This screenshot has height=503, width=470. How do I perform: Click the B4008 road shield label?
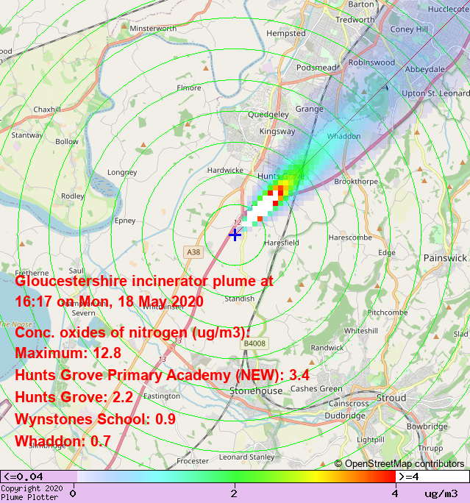click(x=254, y=343)
